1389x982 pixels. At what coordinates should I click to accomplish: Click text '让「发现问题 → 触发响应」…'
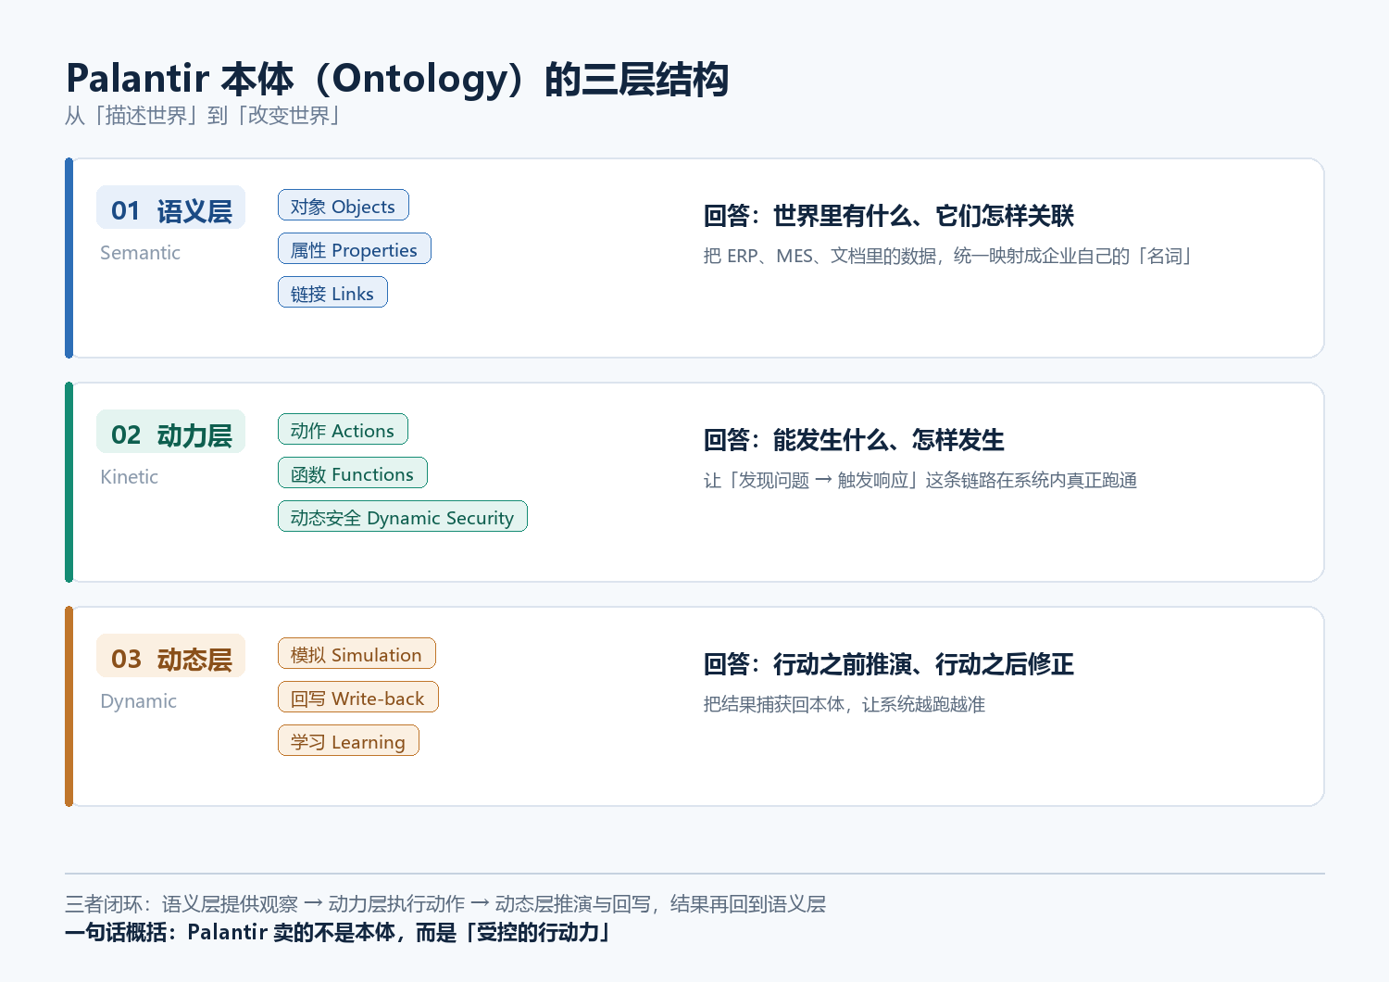click(920, 481)
